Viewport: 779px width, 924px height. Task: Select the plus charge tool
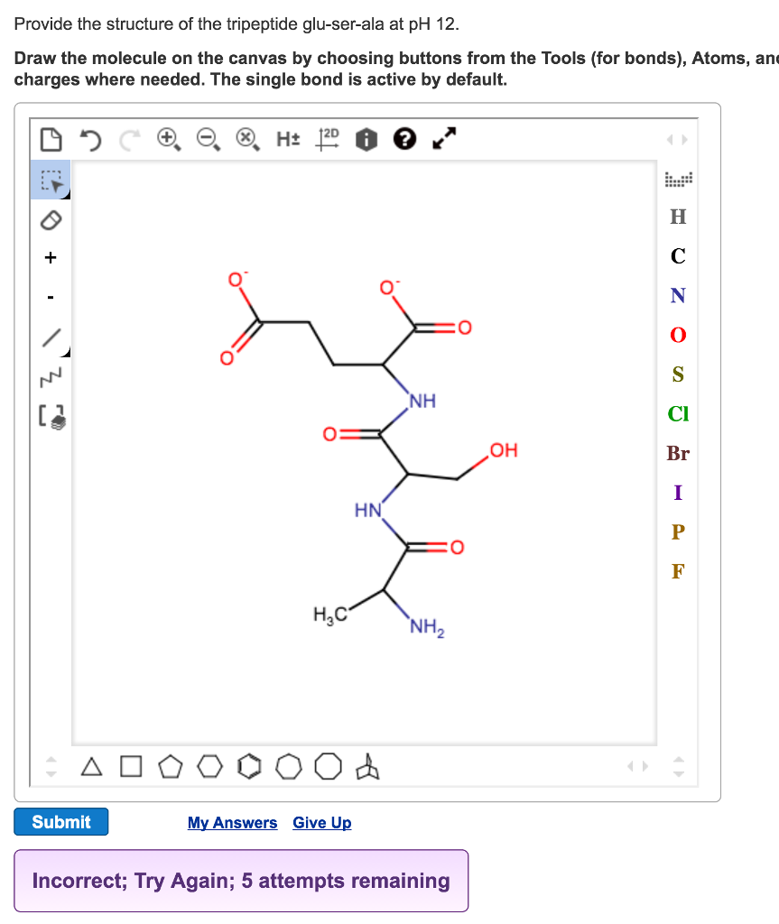pos(50,257)
